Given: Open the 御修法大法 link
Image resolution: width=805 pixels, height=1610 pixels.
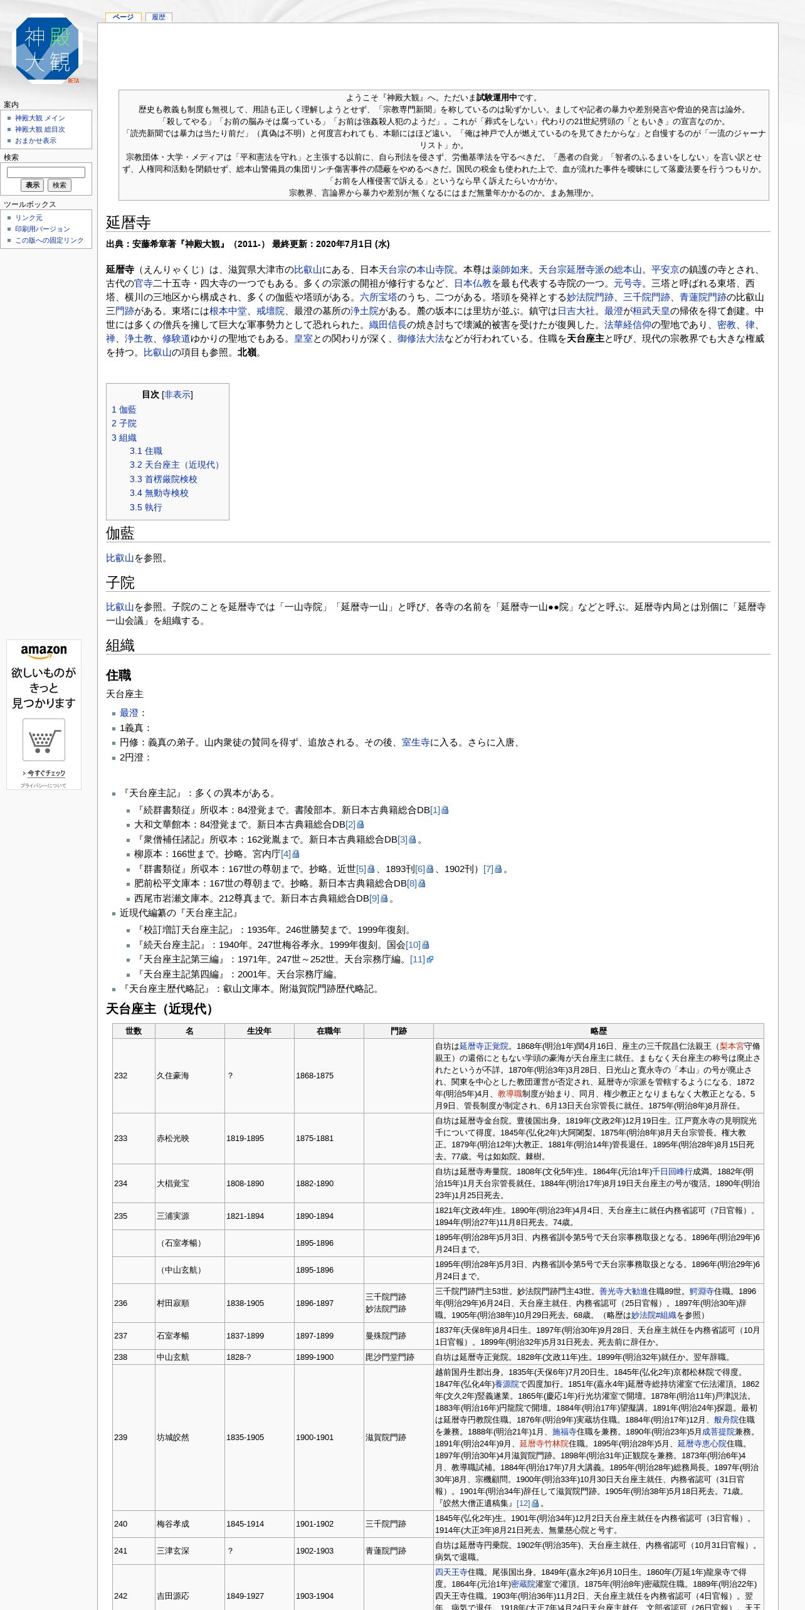Looking at the screenshot, I should (x=421, y=339).
